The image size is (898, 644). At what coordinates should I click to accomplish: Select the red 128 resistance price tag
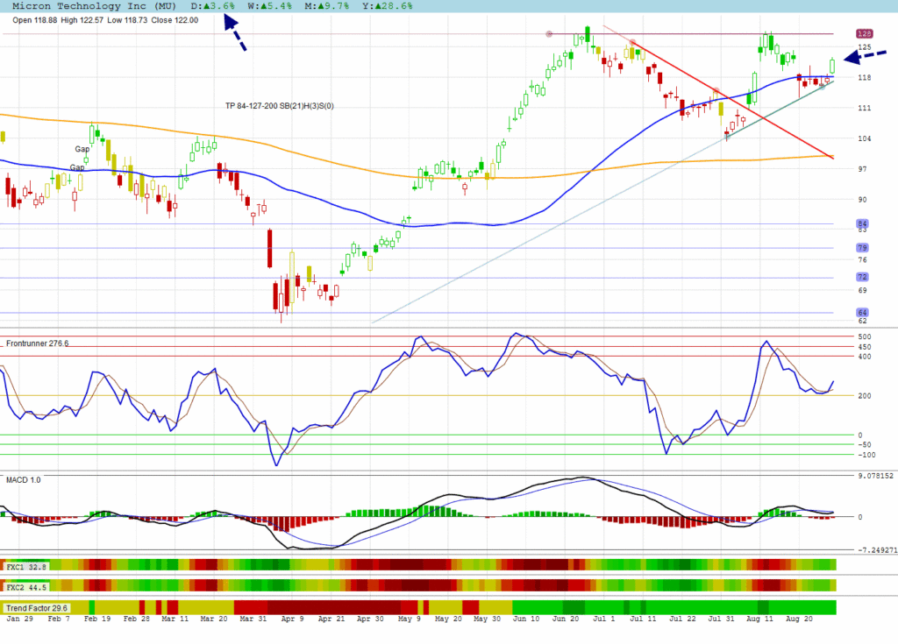pos(864,34)
